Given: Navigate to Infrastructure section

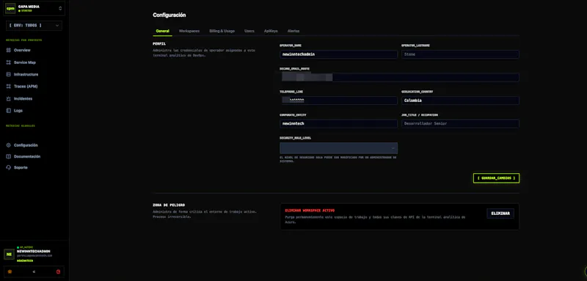Looking at the screenshot, I should click(26, 74).
